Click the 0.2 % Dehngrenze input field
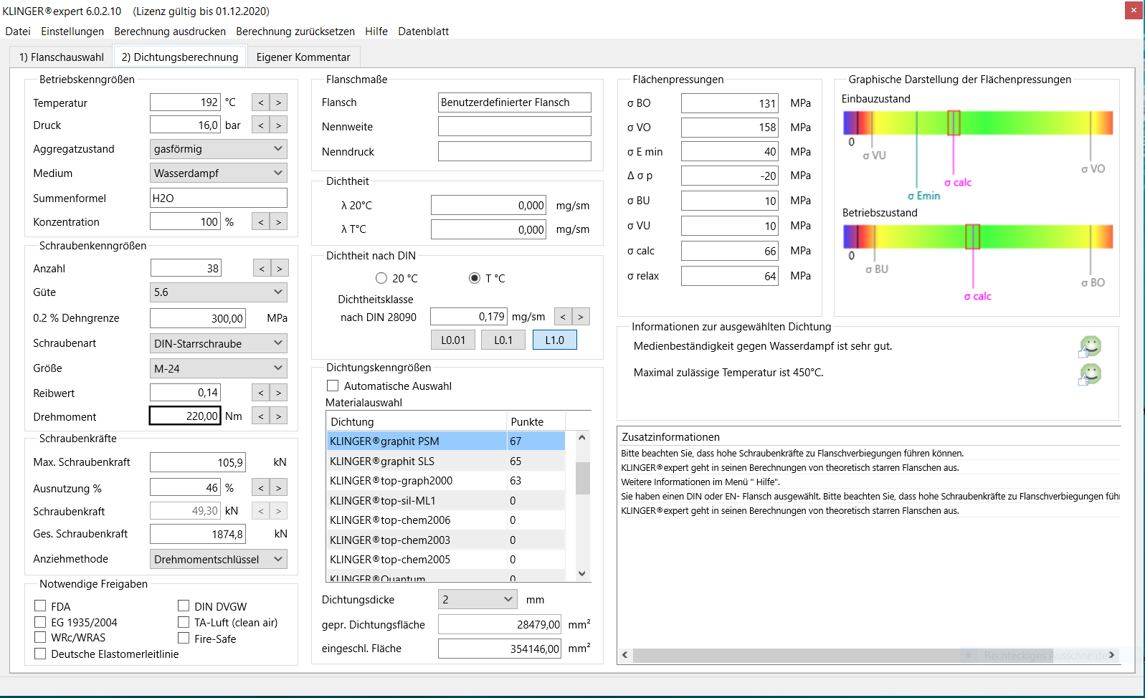This screenshot has width=1145, height=698. click(x=198, y=318)
